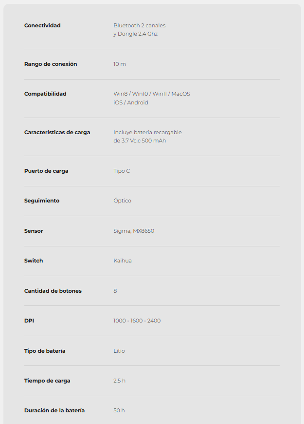
Task: Click the Bluetooth 2 canales text
Action: click(x=139, y=25)
